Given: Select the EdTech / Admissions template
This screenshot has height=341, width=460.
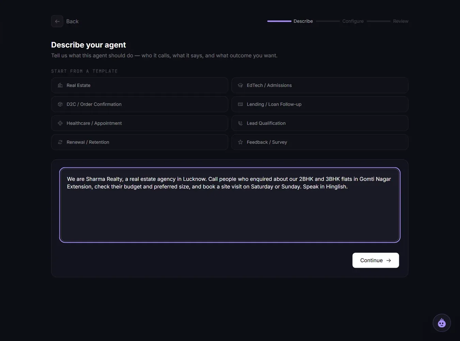Looking at the screenshot, I should (x=320, y=85).
